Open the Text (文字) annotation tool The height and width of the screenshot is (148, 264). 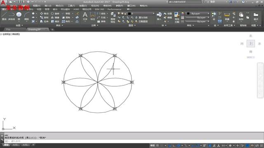tap(85, 16)
